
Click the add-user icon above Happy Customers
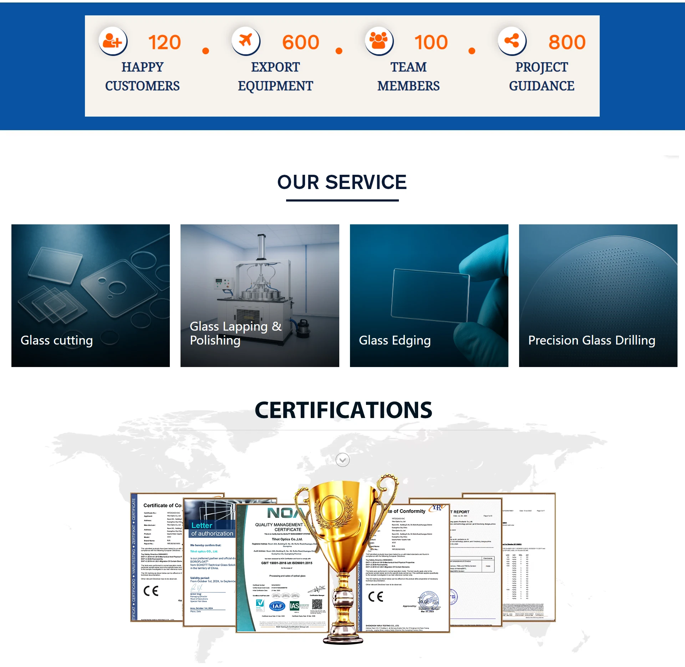113,41
